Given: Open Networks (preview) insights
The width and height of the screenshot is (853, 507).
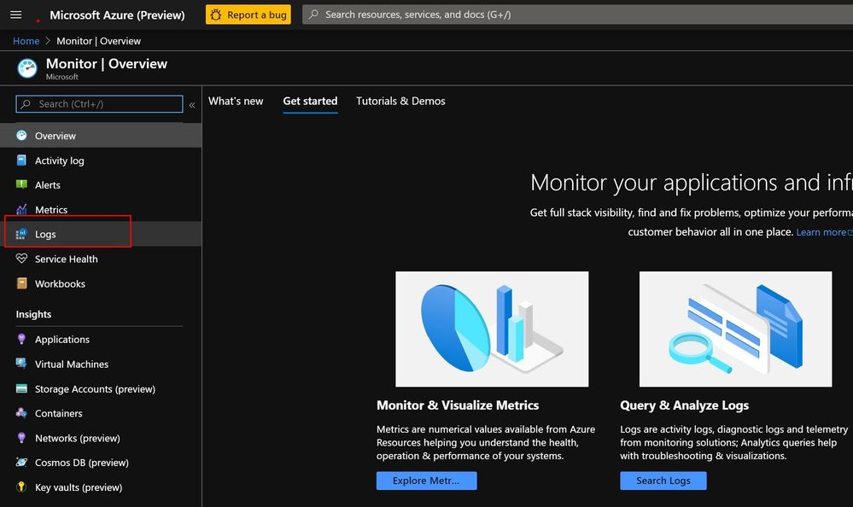Looking at the screenshot, I should 101,438.
